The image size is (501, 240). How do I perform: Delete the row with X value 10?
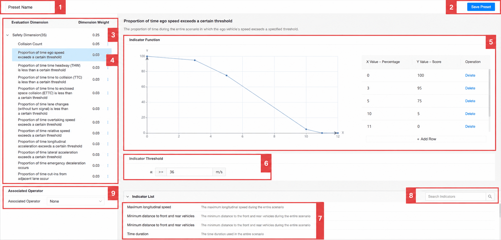[470, 114]
